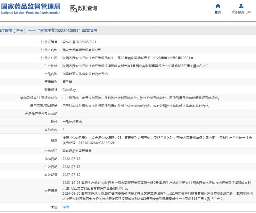256x213 pixels.
Task: Click the bulb icon beside 注
Action: (x=52, y=207)
